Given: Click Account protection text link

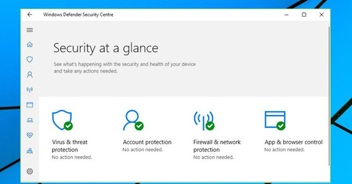Looking at the screenshot, I should pos(147,142).
